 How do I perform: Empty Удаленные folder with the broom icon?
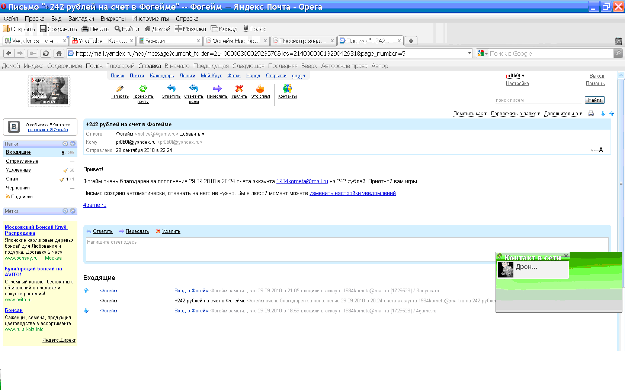[x=65, y=170]
